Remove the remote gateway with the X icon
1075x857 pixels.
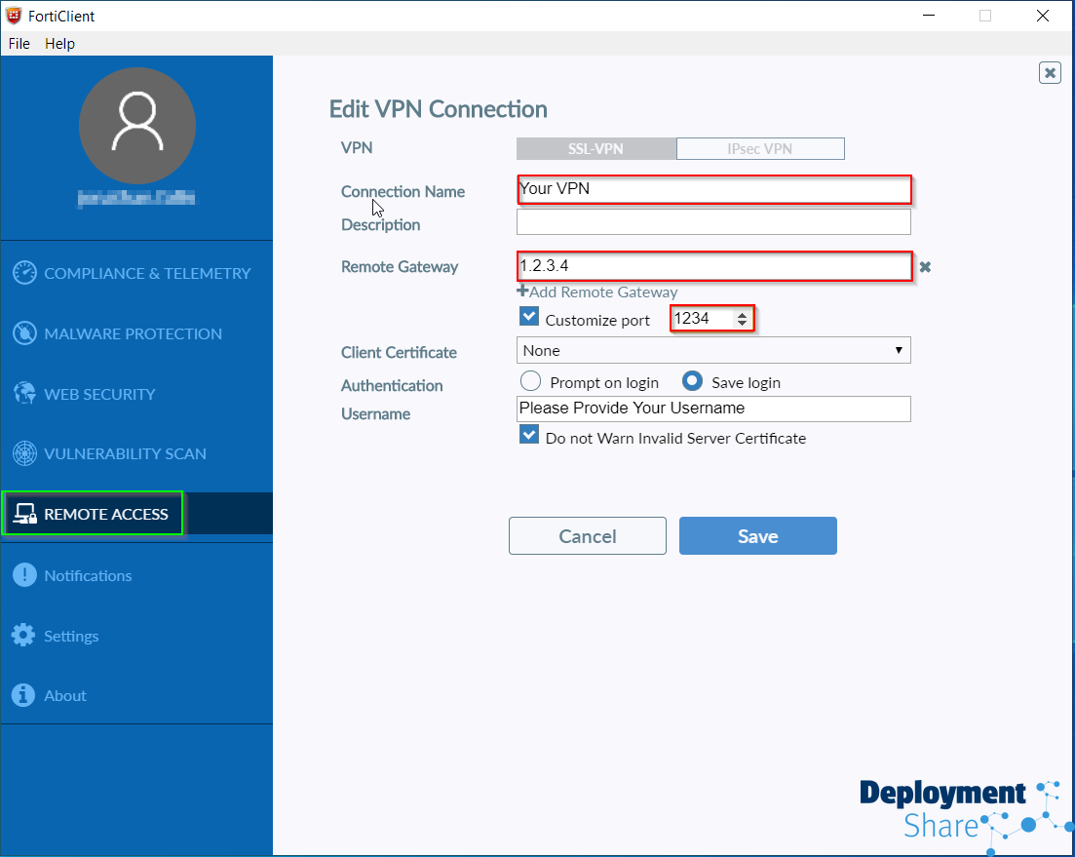(x=925, y=266)
